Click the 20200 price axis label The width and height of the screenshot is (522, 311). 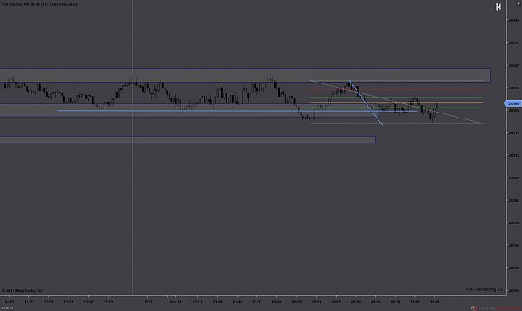(514, 290)
